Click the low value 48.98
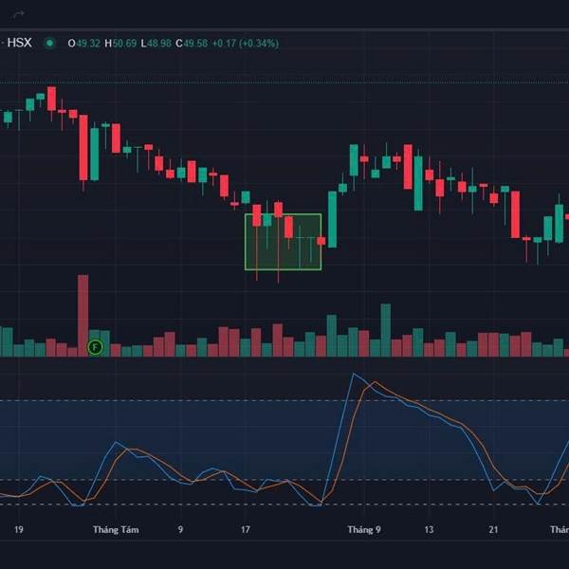The height and width of the screenshot is (569, 569). pos(159,44)
